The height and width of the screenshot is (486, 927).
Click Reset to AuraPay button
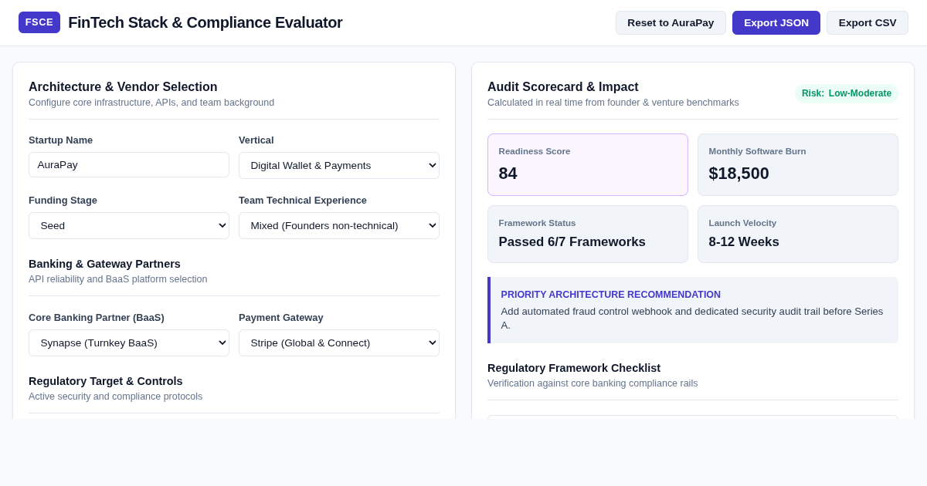tap(671, 22)
